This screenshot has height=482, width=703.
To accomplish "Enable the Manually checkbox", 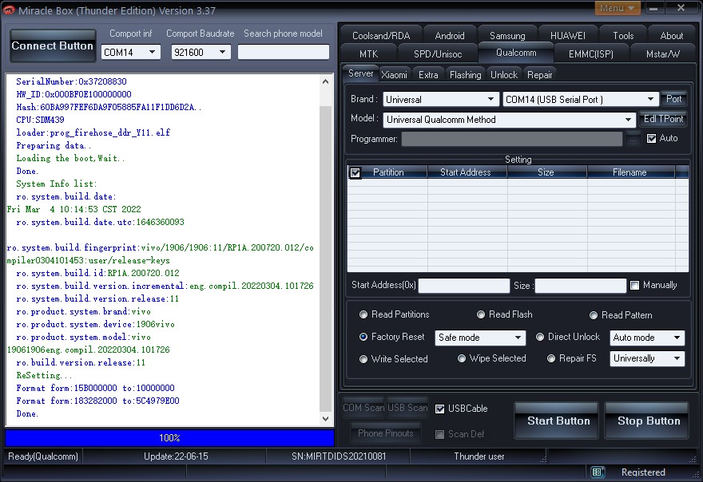I will tap(634, 286).
